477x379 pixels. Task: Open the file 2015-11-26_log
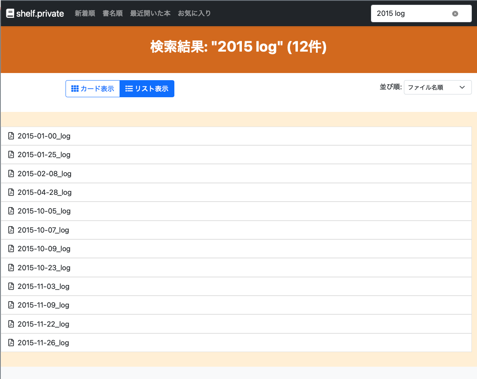236,343
